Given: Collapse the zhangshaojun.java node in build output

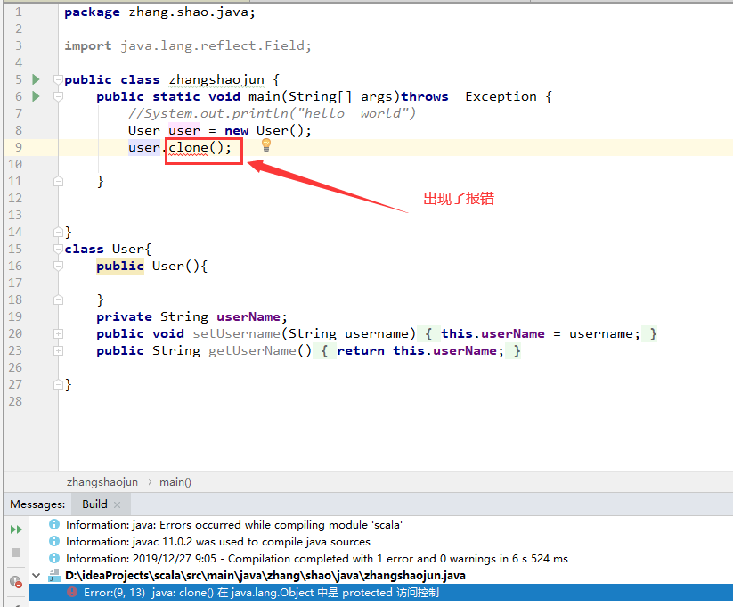Looking at the screenshot, I should tap(36, 575).
